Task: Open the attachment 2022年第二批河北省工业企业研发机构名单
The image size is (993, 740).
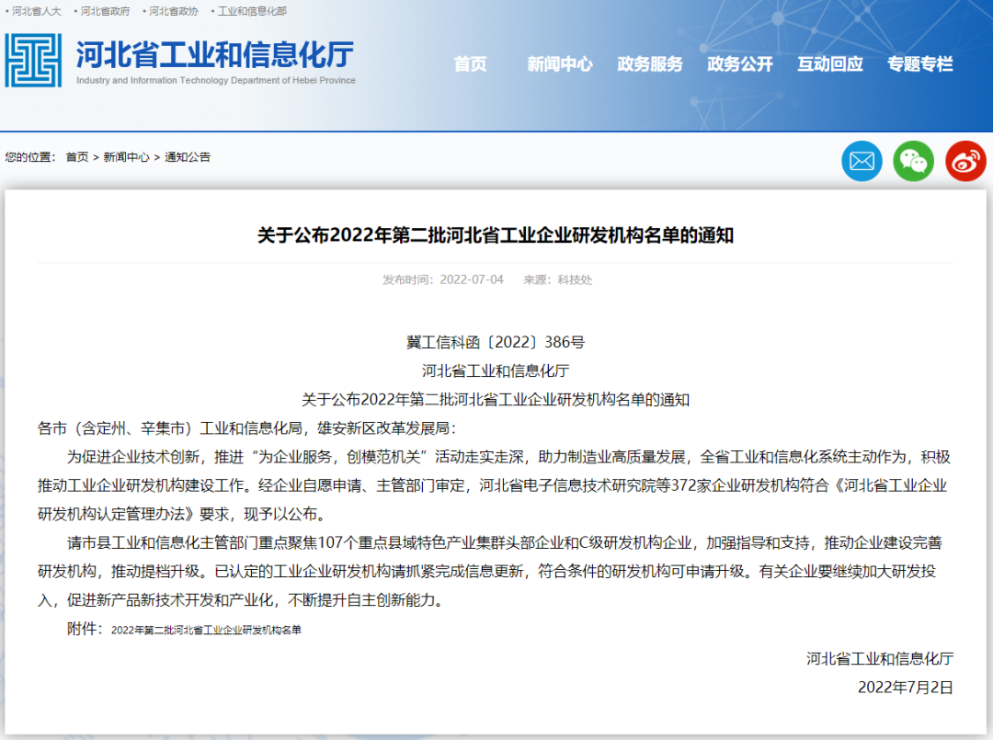Action: point(209,632)
